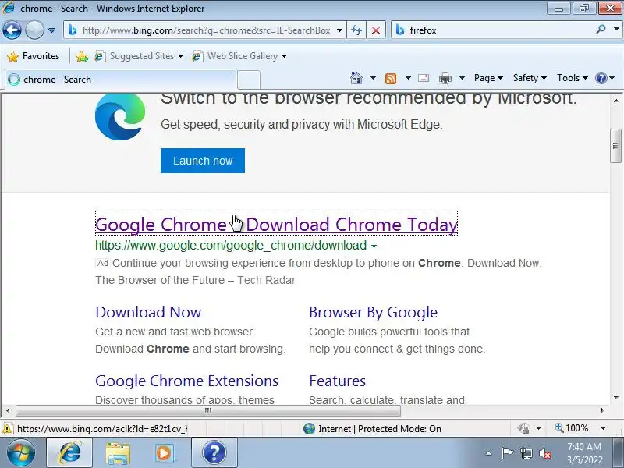Image resolution: width=624 pixels, height=468 pixels.
Task: Expand the address bar history dropdown
Action: [x=339, y=30]
